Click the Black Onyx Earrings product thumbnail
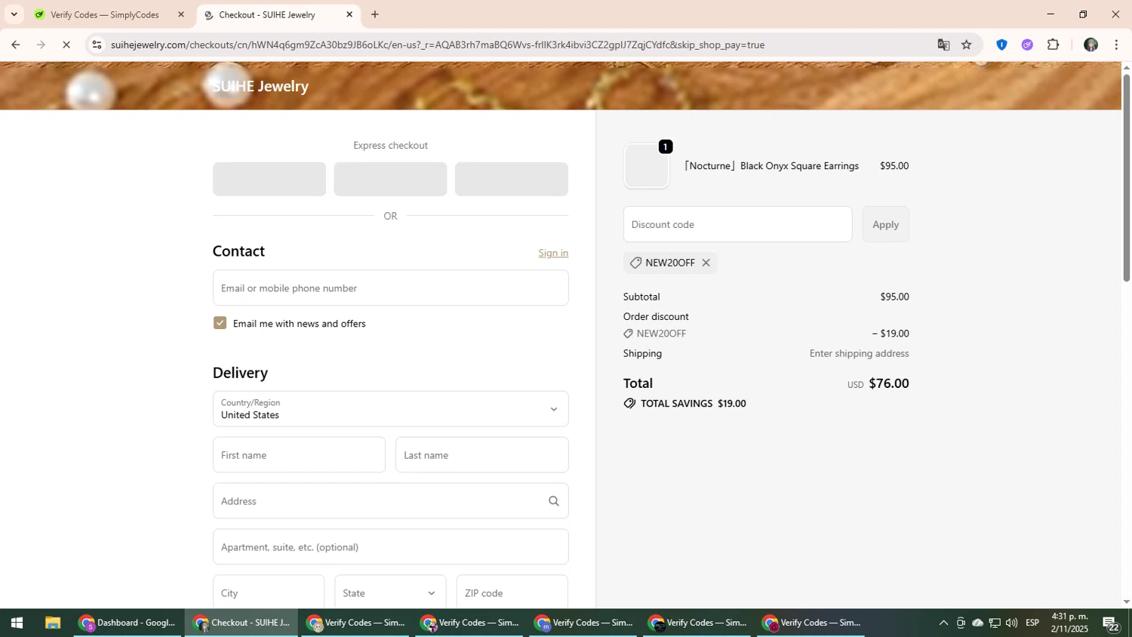 (x=647, y=166)
